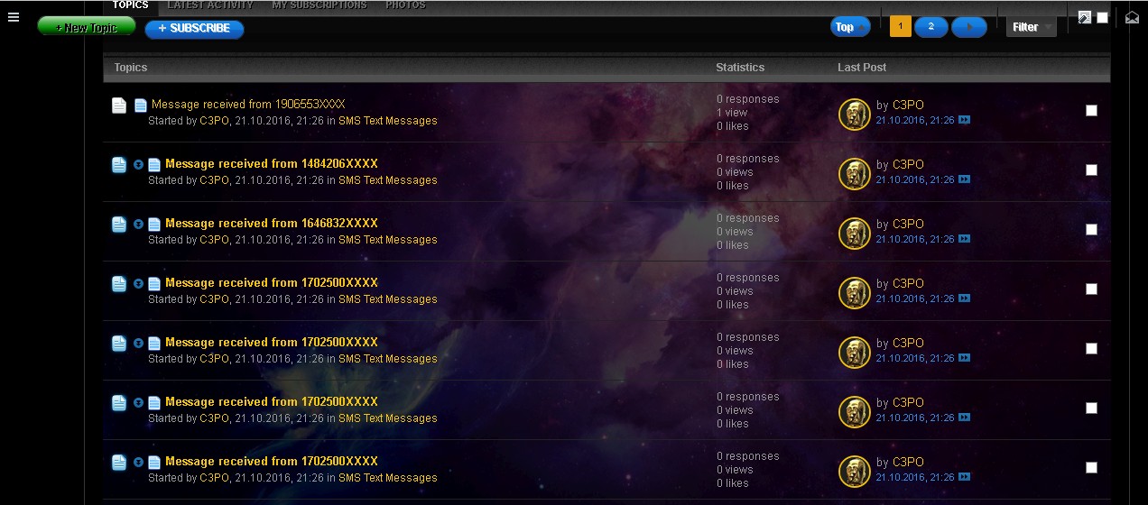Viewport: 1148px width, 505px height.
Task: Go to first unread post in 1646832XXXX
Action: (138, 224)
